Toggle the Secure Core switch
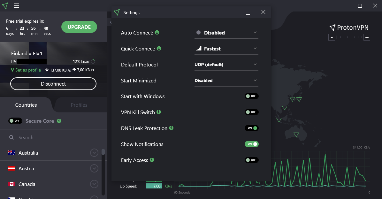Screen dimensions: 382x199 [x=15, y=121]
